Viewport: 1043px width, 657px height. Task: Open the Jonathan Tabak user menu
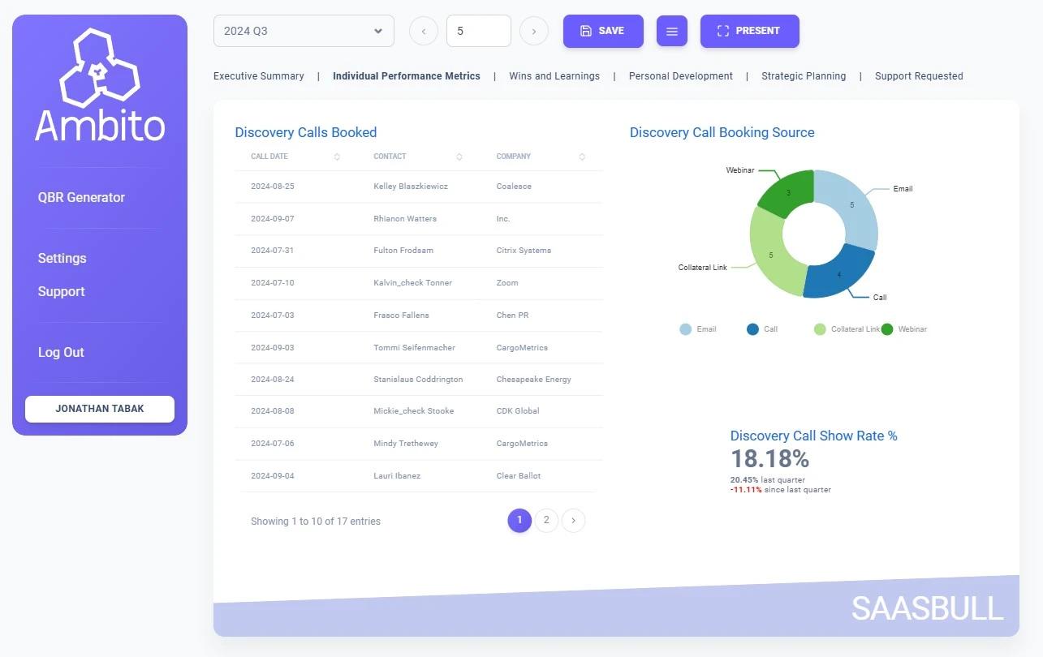(100, 409)
